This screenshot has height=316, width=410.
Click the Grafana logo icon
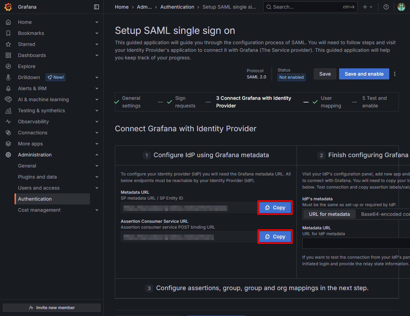[8, 7]
